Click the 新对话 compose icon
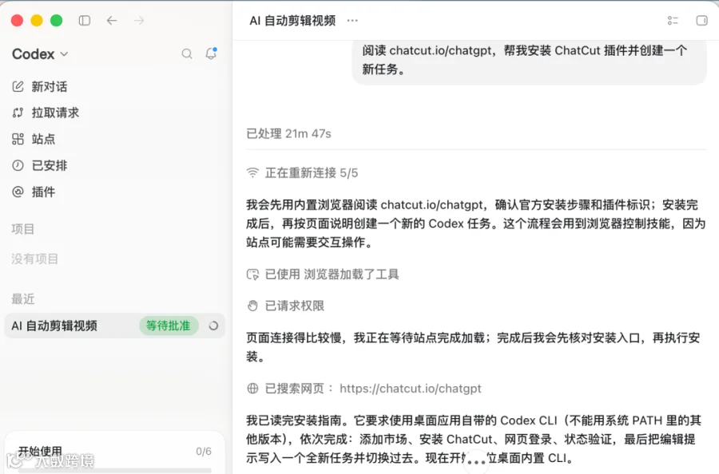This screenshot has height=474, width=719. 18,86
